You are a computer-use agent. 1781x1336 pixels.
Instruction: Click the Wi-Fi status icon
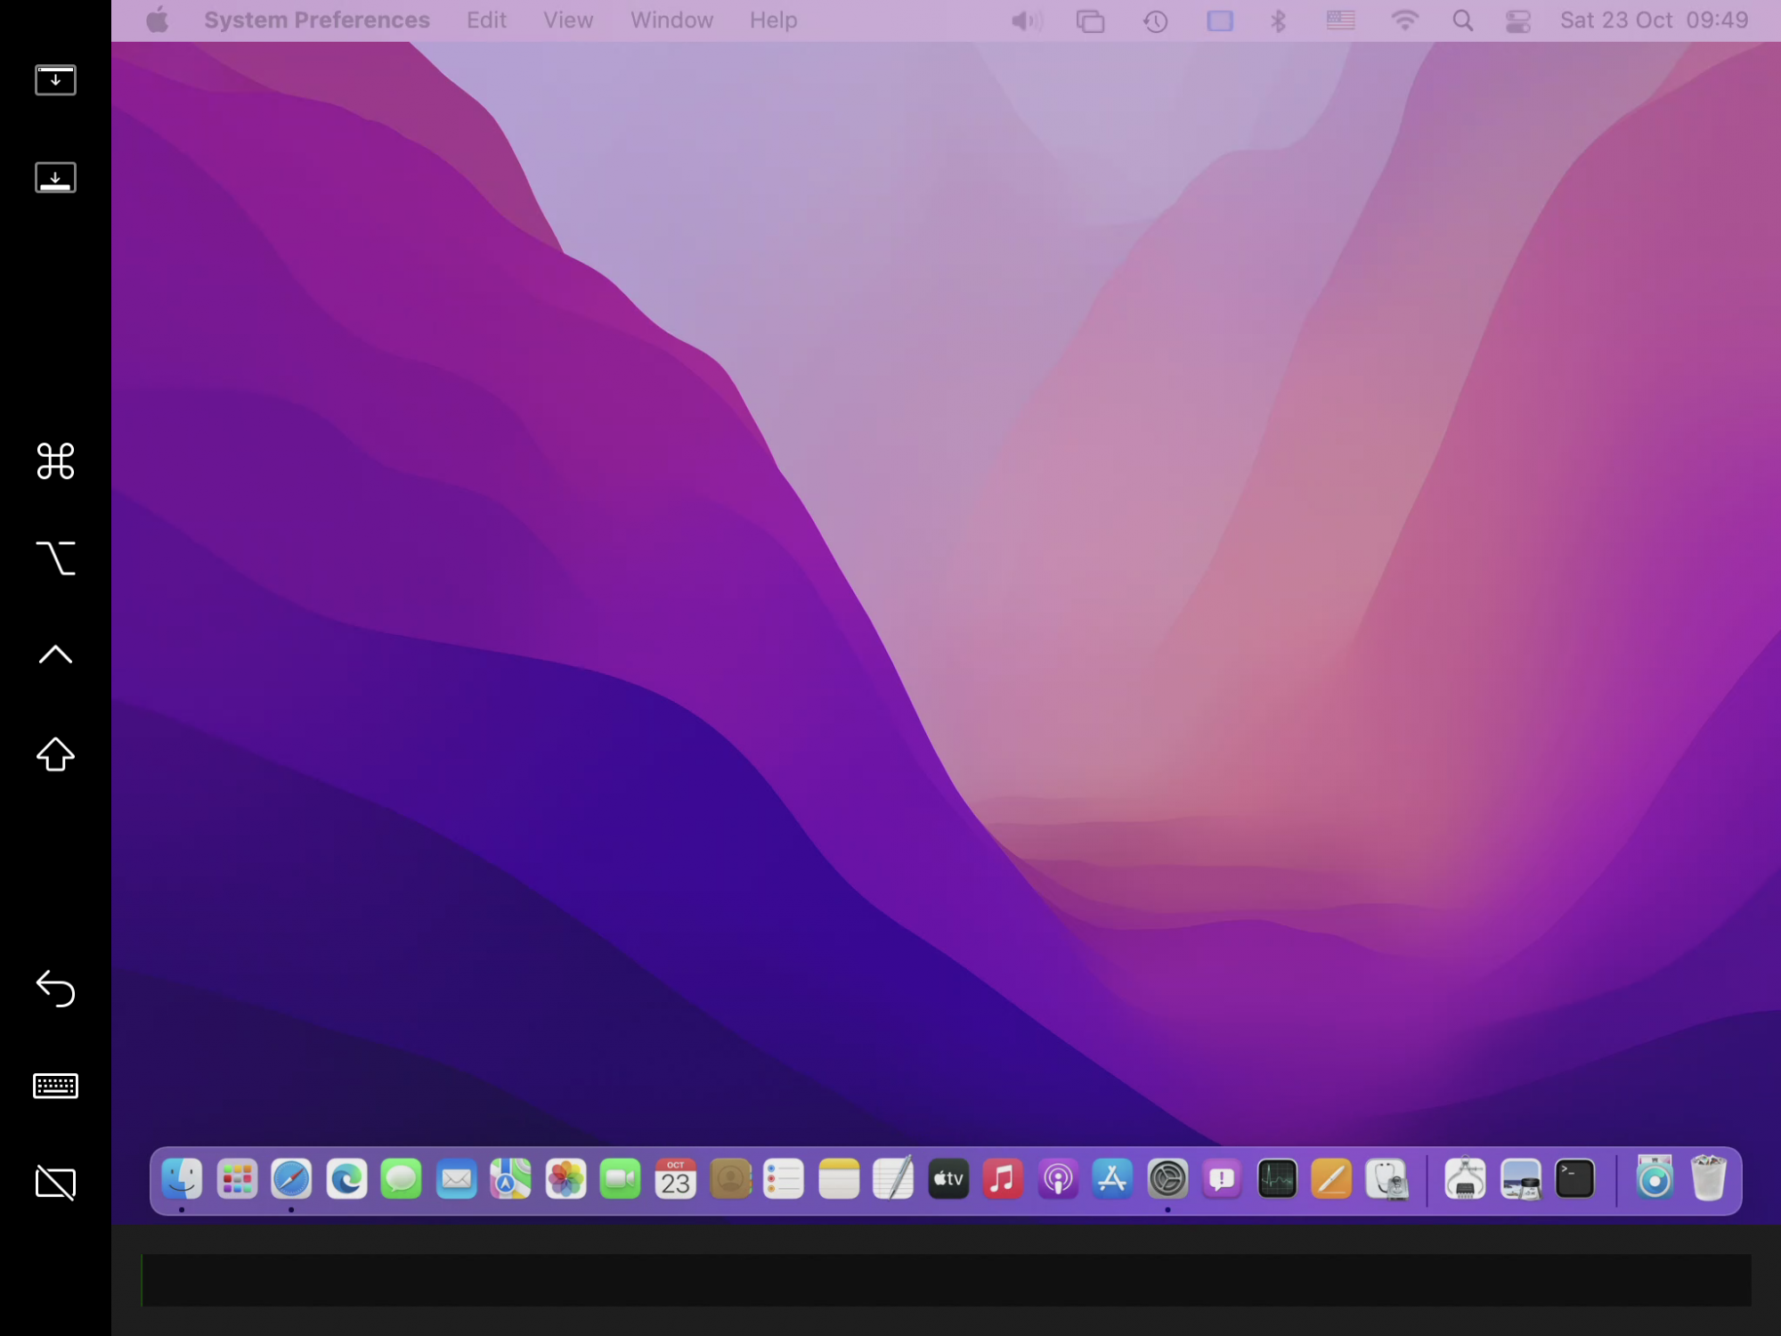coord(1404,20)
